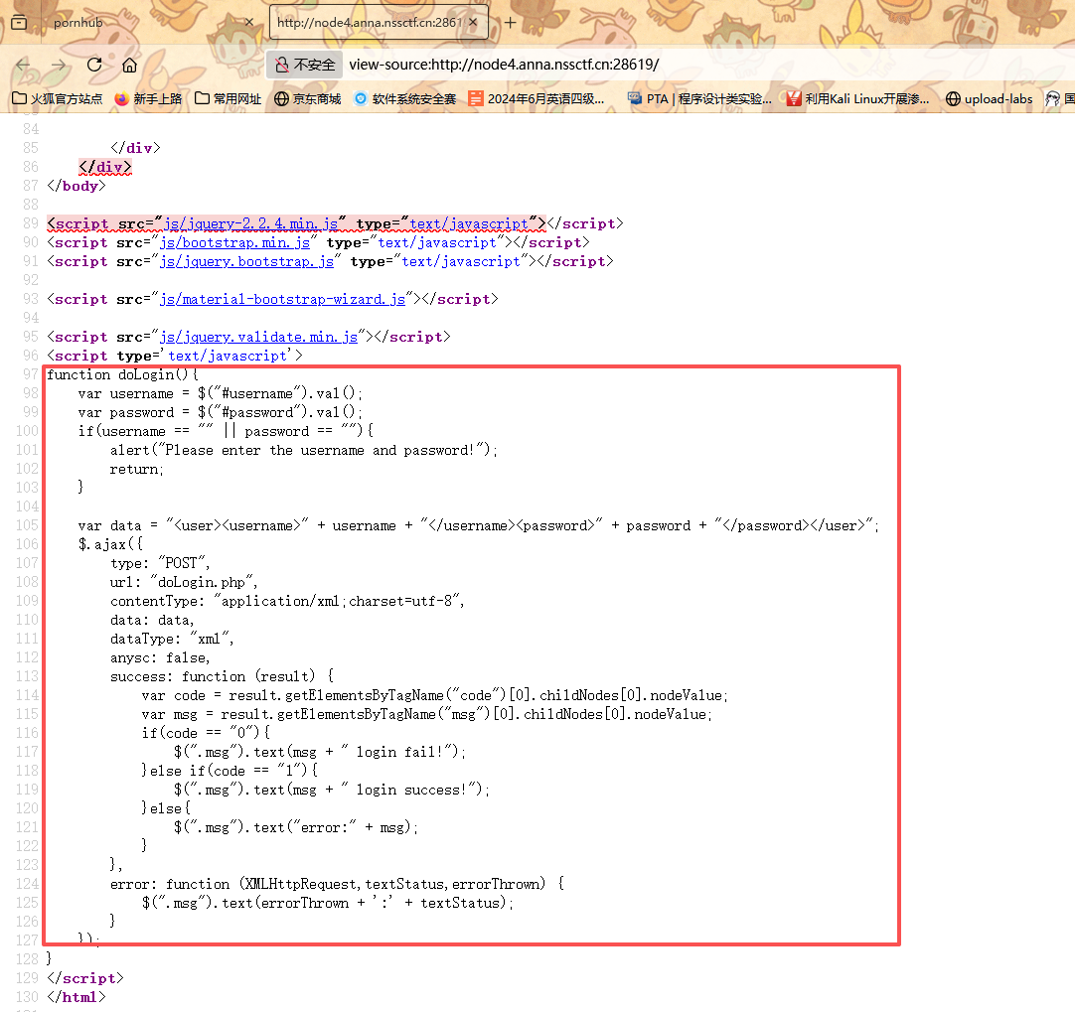This screenshot has height=1012, width=1075.
Task: Open the 新手上路 bookmark
Action: (x=148, y=98)
